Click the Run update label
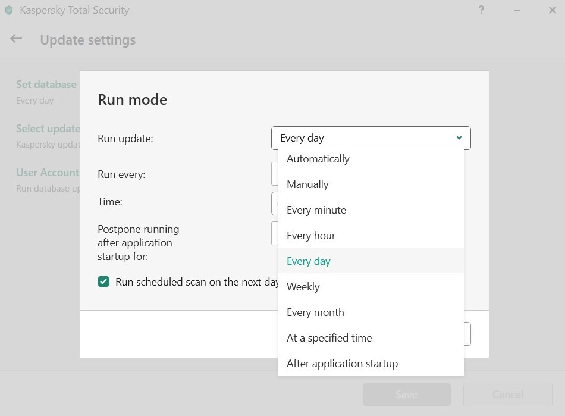The image size is (565, 416). [x=125, y=139]
